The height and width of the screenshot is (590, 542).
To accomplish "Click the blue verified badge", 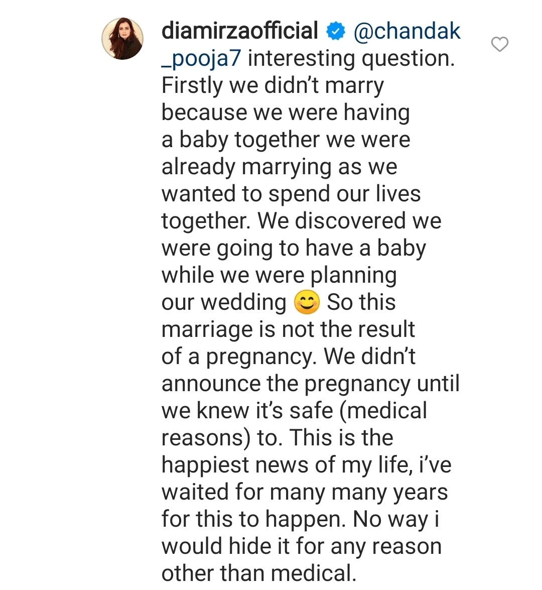I will (336, 32).
